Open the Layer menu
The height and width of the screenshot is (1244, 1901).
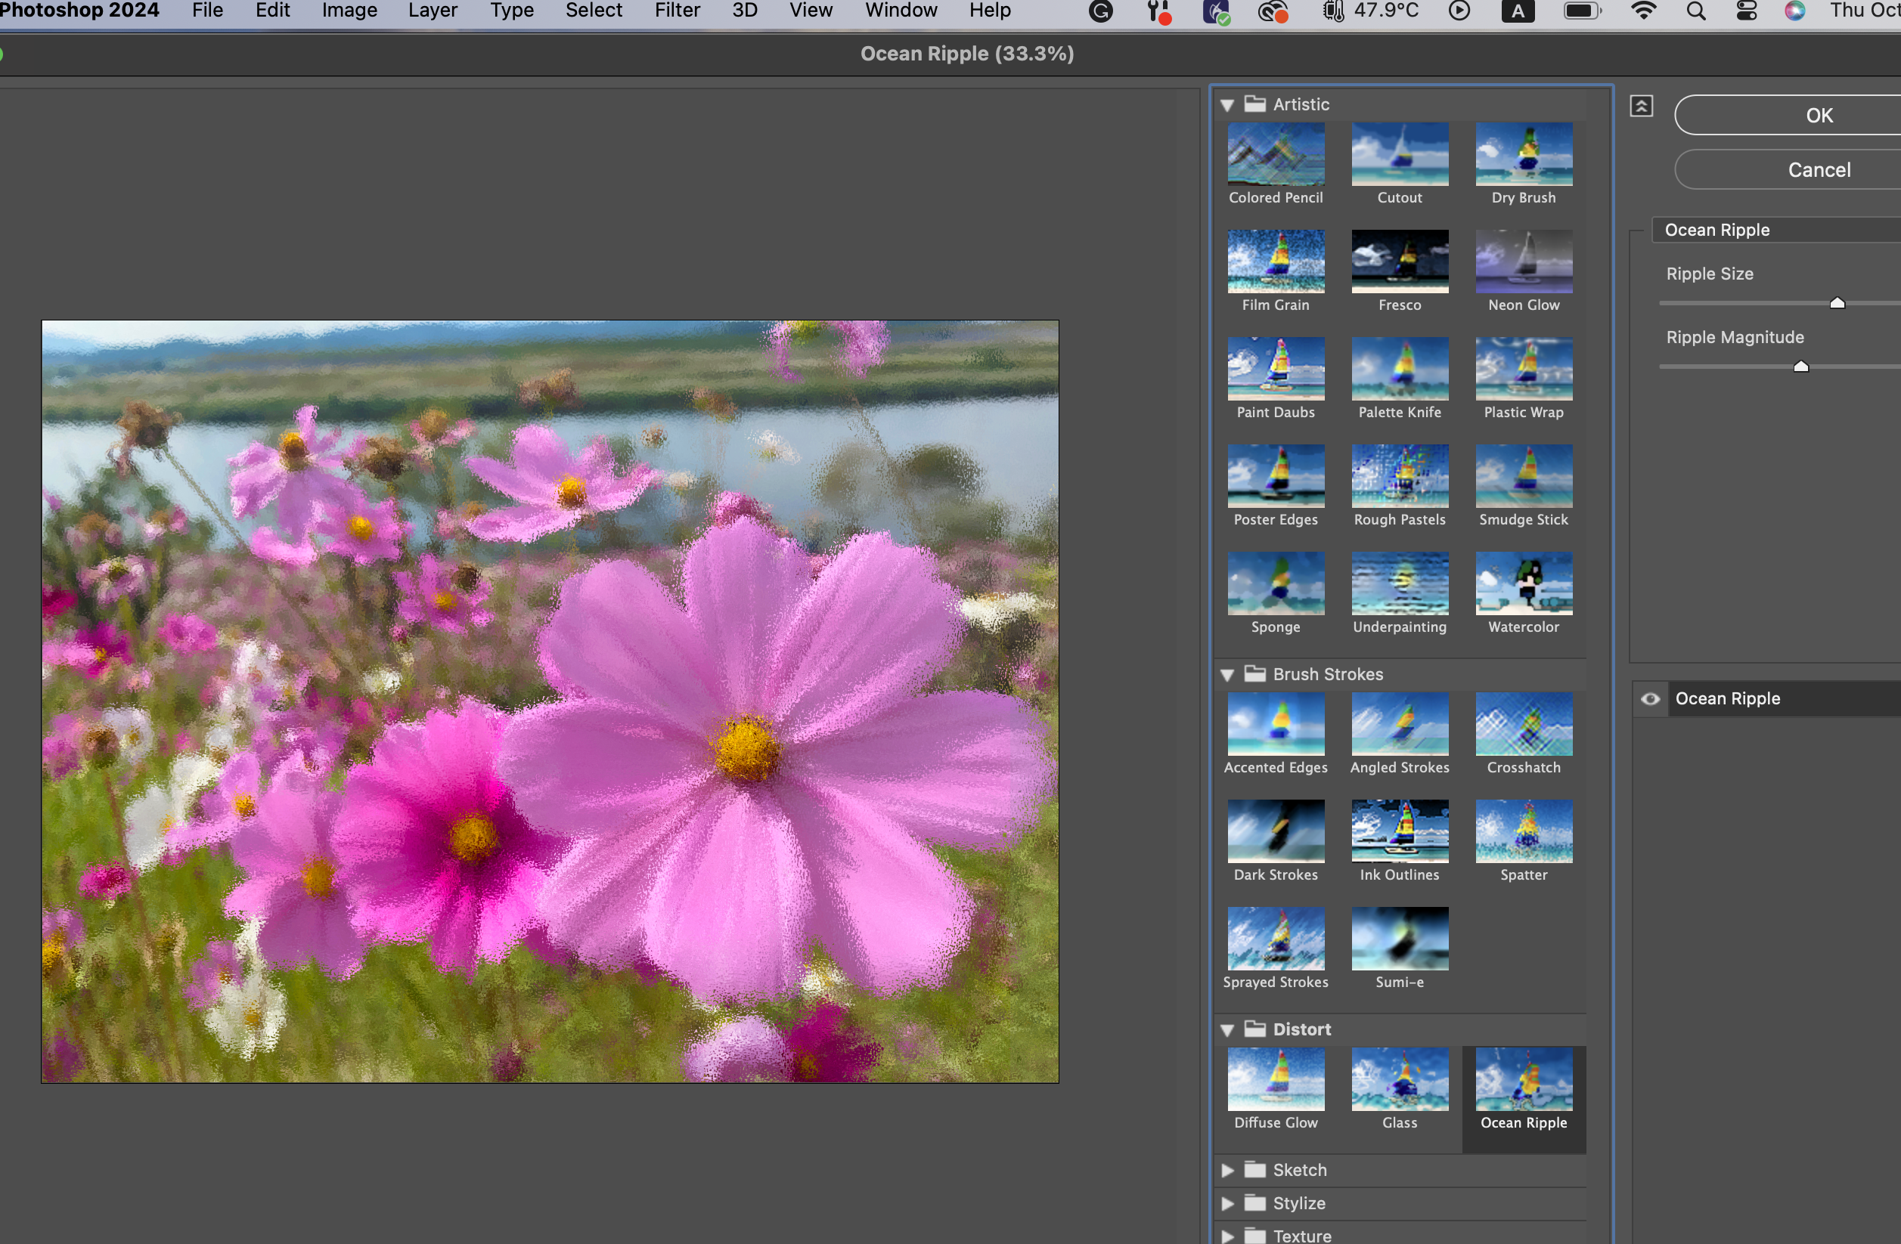pos(432,11)
